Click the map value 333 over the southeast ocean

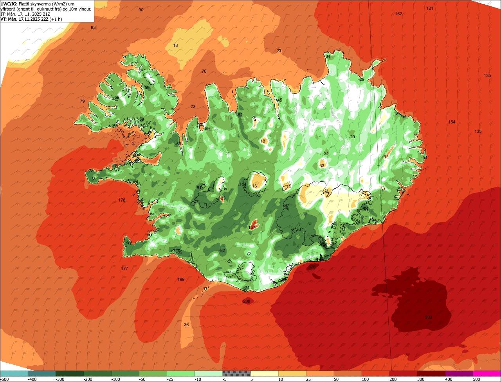(429, 317)
